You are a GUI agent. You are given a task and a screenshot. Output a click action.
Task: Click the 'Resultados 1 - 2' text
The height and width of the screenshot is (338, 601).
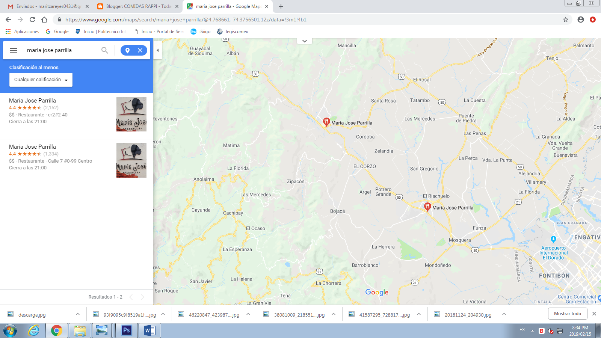click(106, 297)
